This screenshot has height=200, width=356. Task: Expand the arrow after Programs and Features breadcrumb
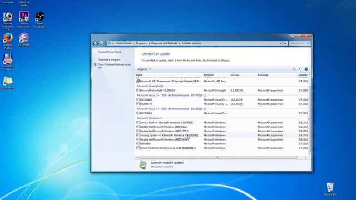(179, 43)
